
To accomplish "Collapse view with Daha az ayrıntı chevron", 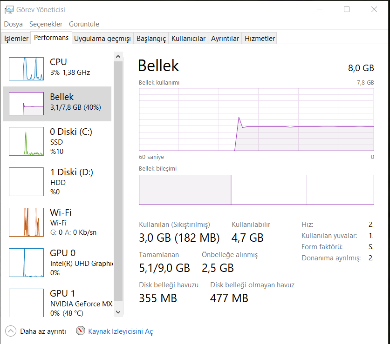I will [x=10, y=331].
